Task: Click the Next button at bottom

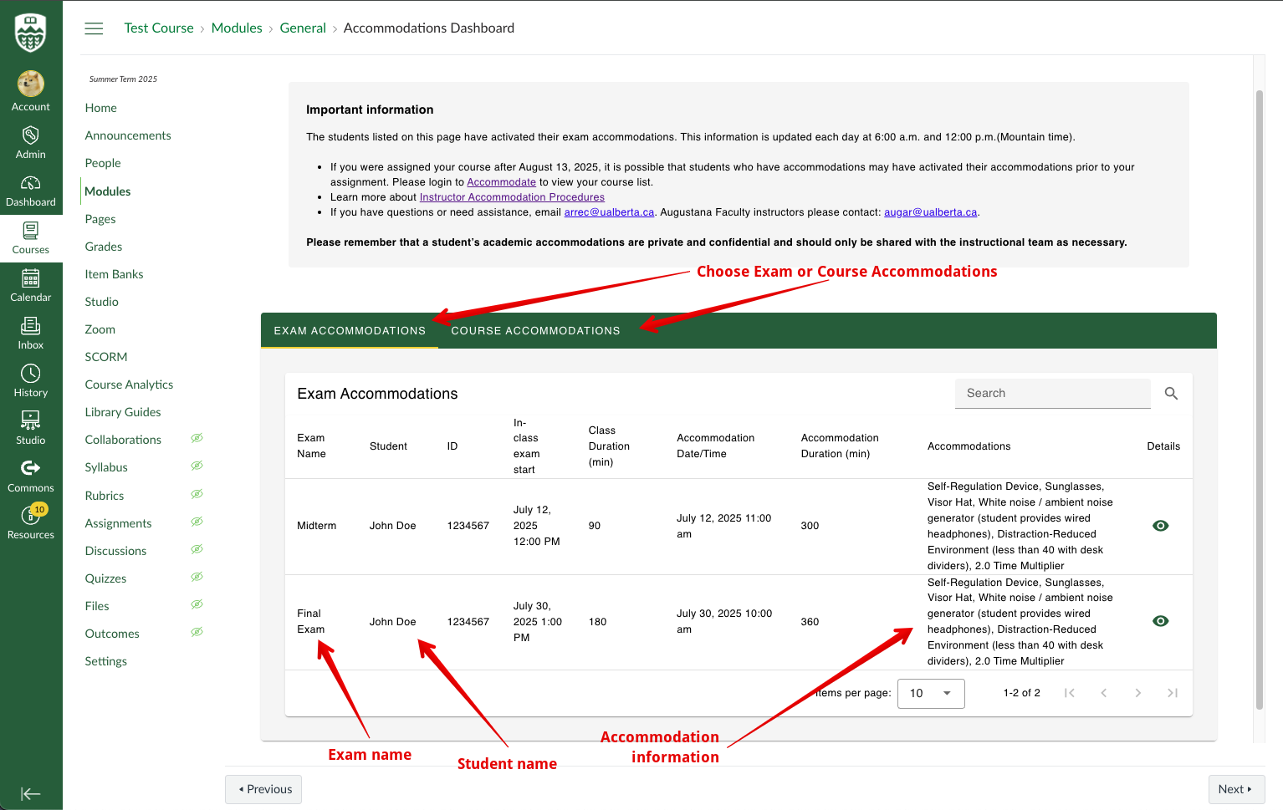Action: 1235,789
